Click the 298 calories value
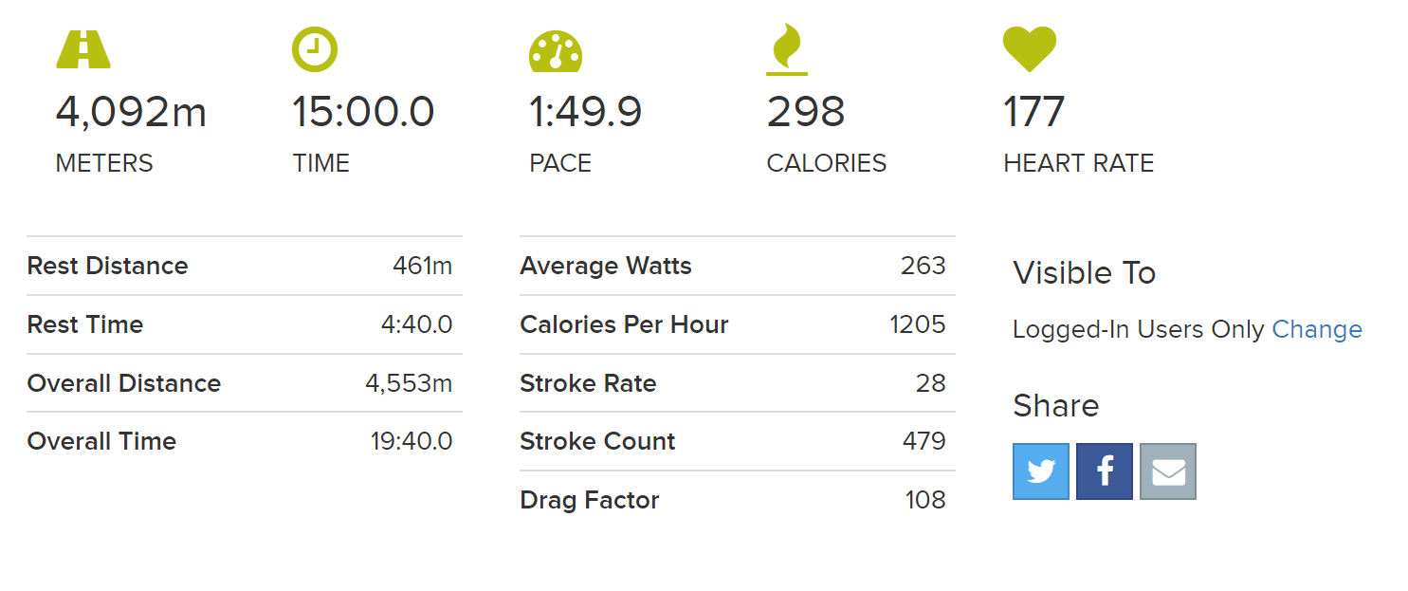 click(x=806, y=112)
